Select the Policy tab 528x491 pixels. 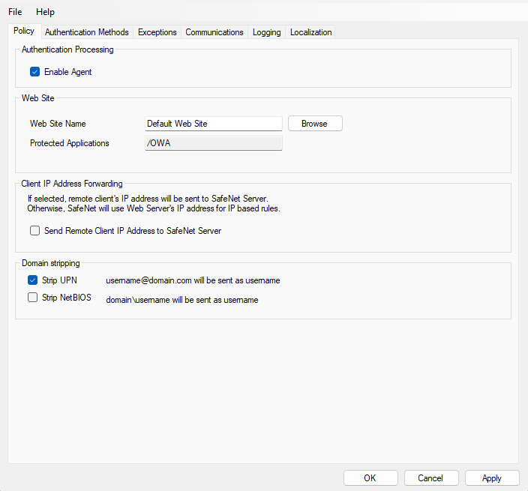click(24, 31)
